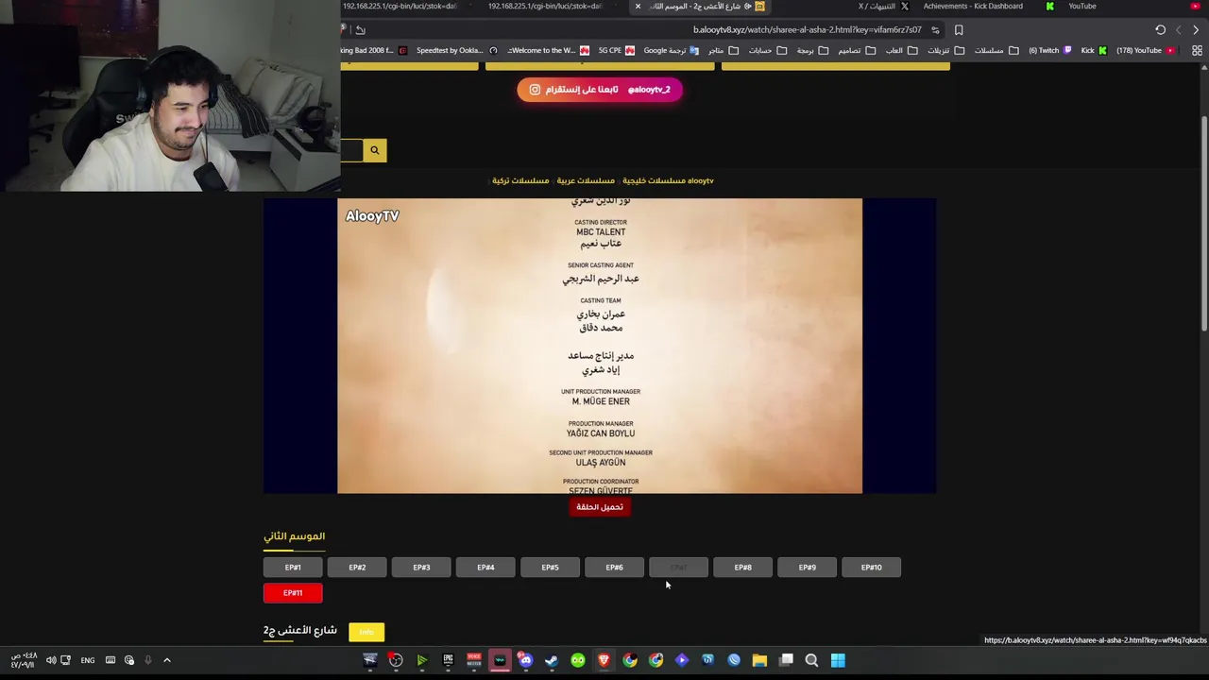Open the Instagram follow banner @alooytv_2

coord(600,90)
